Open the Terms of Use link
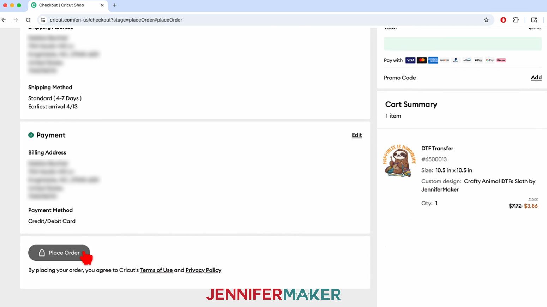The image size is (547, 307). point(156,270)
